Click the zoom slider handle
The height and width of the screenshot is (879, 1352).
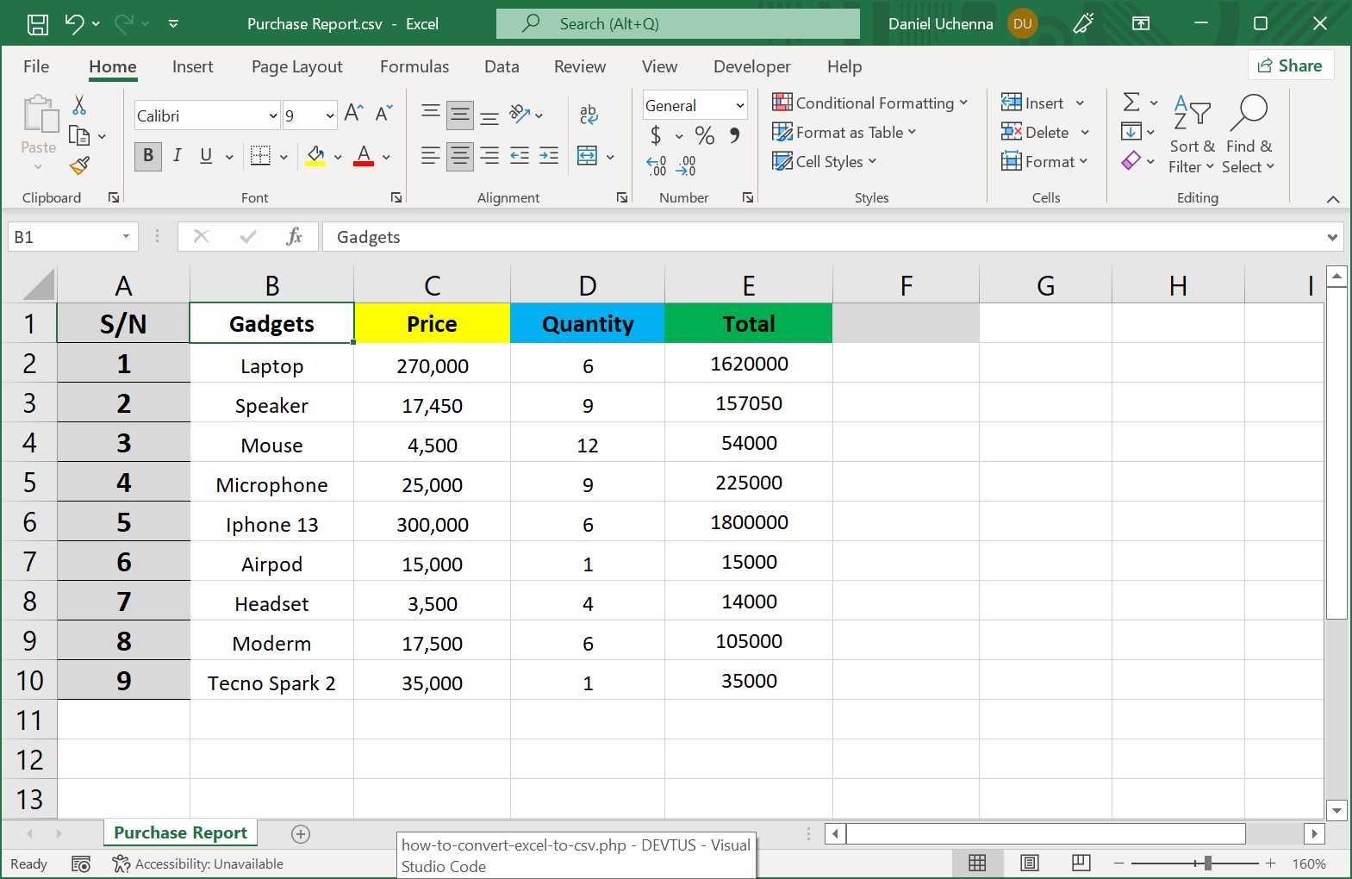coord(1207,863)
